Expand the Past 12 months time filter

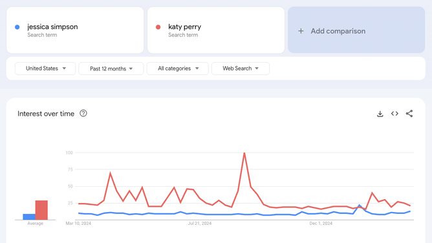coord(111,69)
